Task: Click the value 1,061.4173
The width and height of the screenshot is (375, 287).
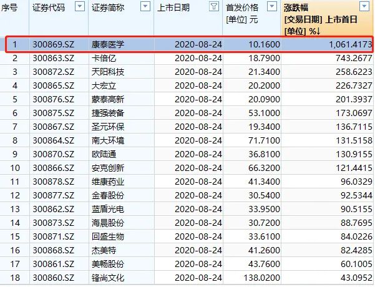Action: [351, 44]
